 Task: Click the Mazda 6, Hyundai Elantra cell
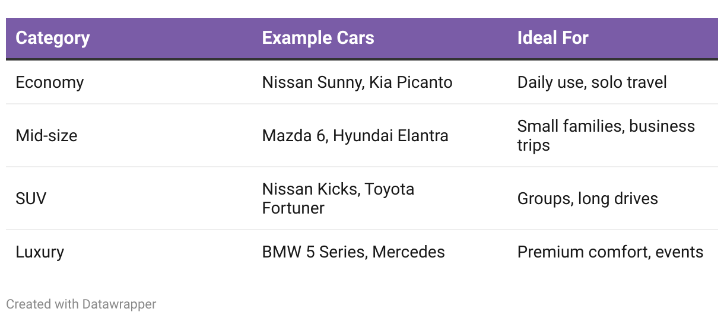[355, 135]
